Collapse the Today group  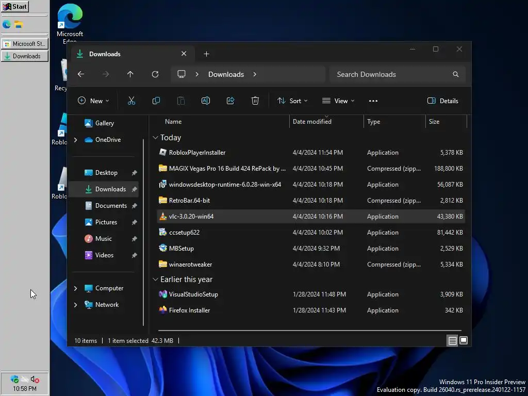pyautogui.click(x=155, y=137)
